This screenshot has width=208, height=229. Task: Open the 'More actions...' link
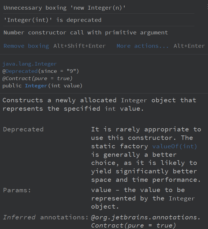(143, 46)
